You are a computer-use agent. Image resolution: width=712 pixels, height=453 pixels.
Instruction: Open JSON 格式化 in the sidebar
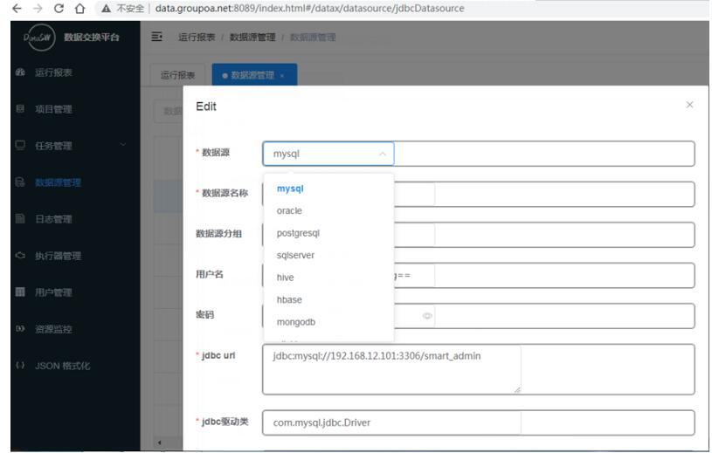pyautogui.click(x=63, y=366)
